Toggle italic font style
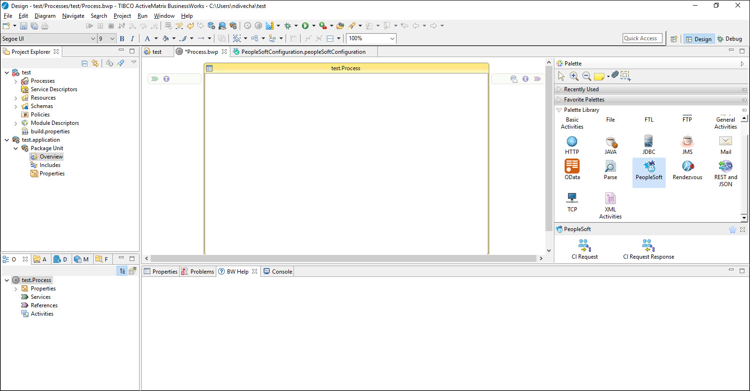Screen dimensions: 750x391 (132, 39)
